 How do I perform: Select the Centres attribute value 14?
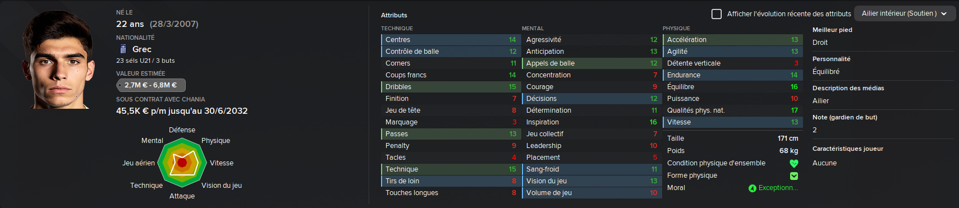coord(512,40)
